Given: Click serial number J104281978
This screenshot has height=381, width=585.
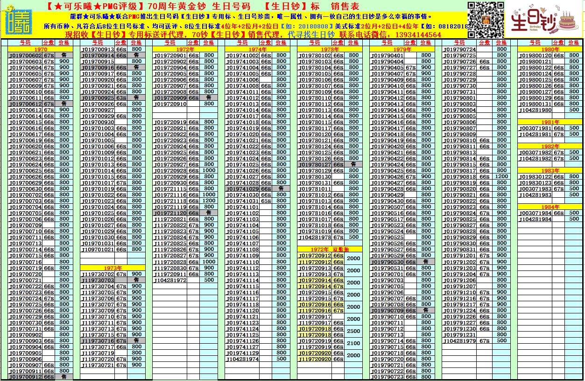Looking at the screenshot, I should tap(315, 237).
